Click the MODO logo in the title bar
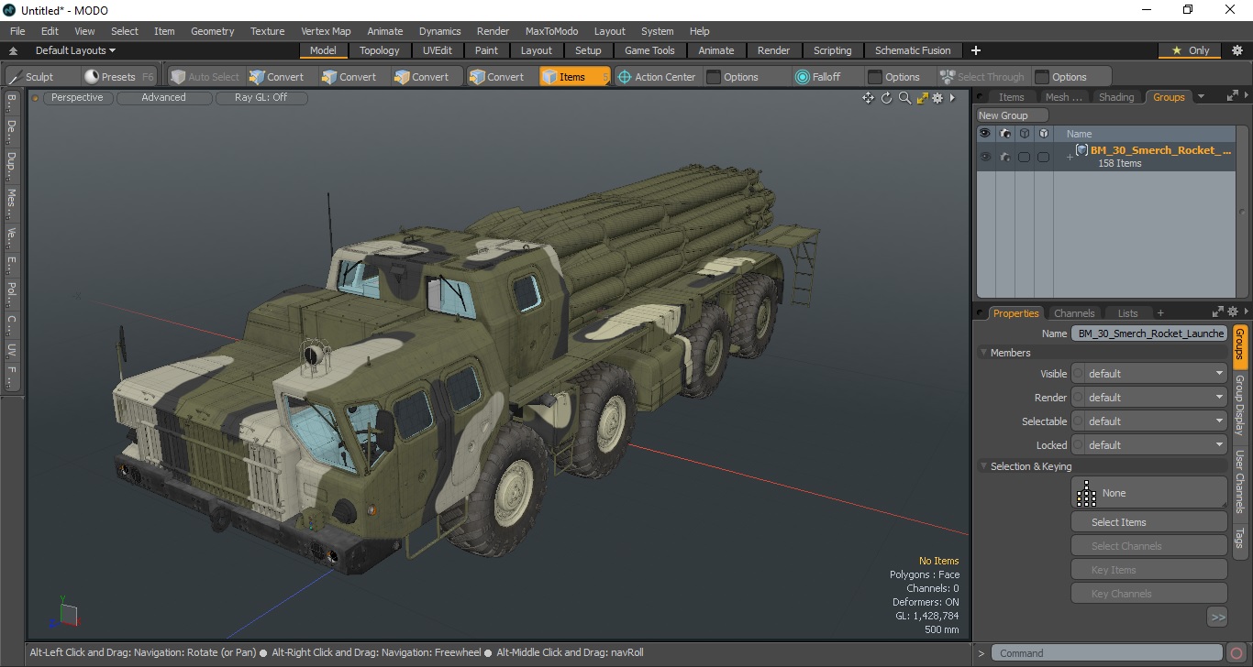The width and height of the screenshot is (1253, 667). 10,10
